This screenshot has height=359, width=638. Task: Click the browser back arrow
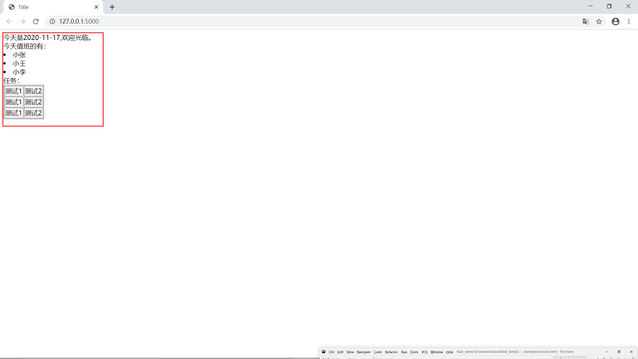pyautogui.click(x=9, y=21)
